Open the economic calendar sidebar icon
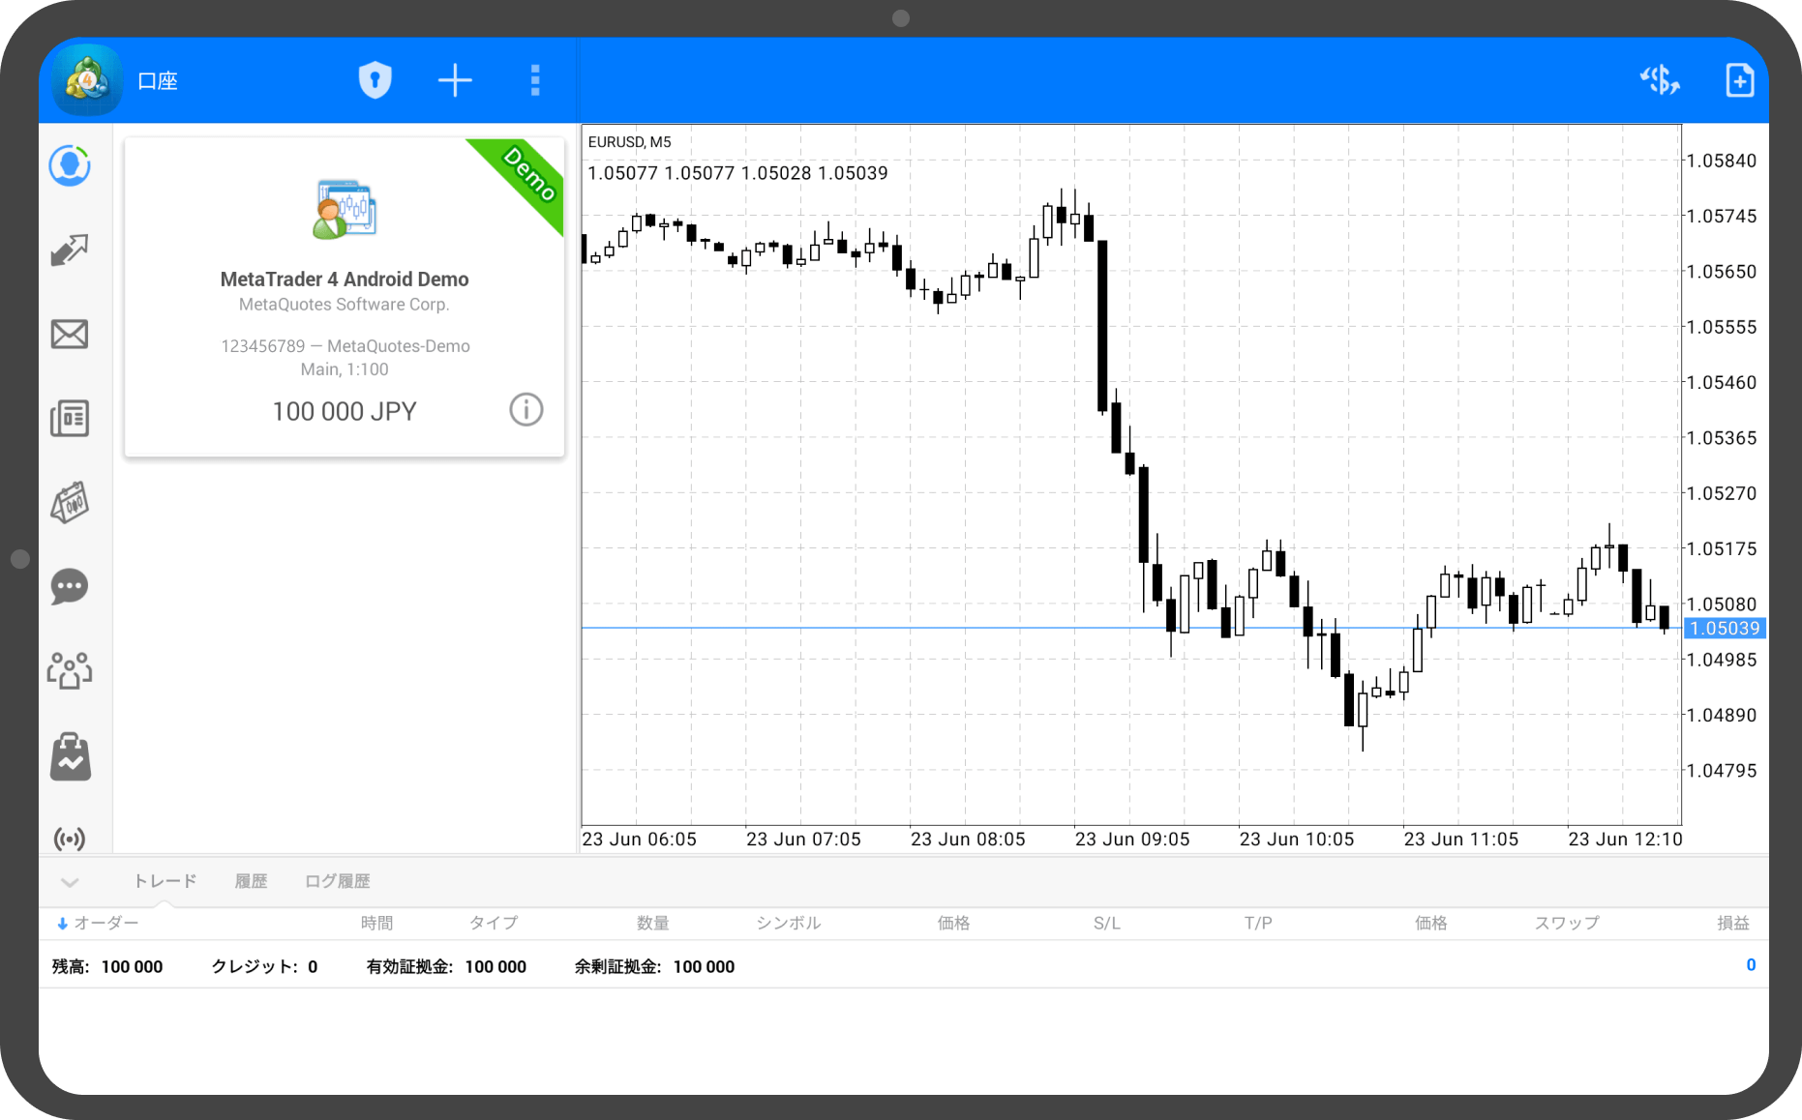This screenshot has width=1802, height=1120. point(70,503)
